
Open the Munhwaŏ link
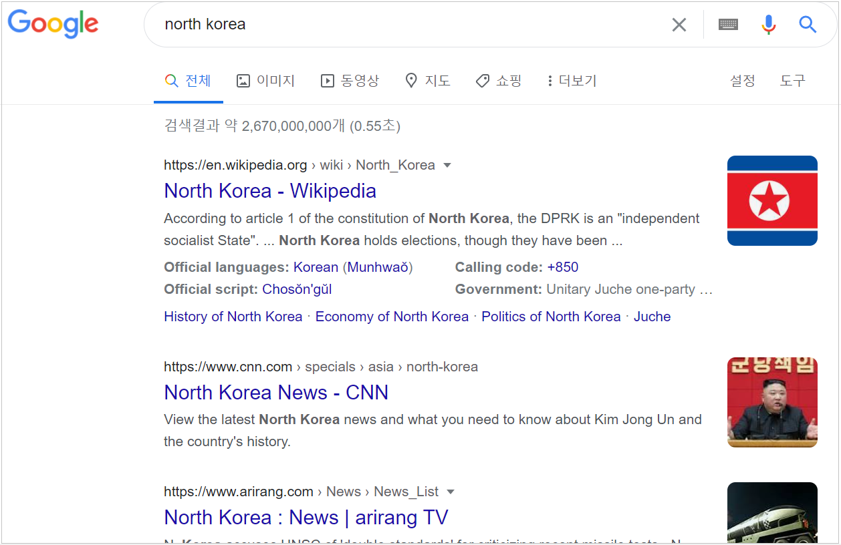(378, 268)
